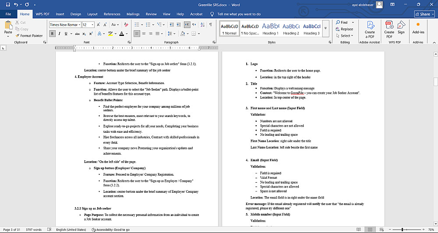438x233 pixels.
Task: Toggle left-to-right text direction
Action: (187, 25)
